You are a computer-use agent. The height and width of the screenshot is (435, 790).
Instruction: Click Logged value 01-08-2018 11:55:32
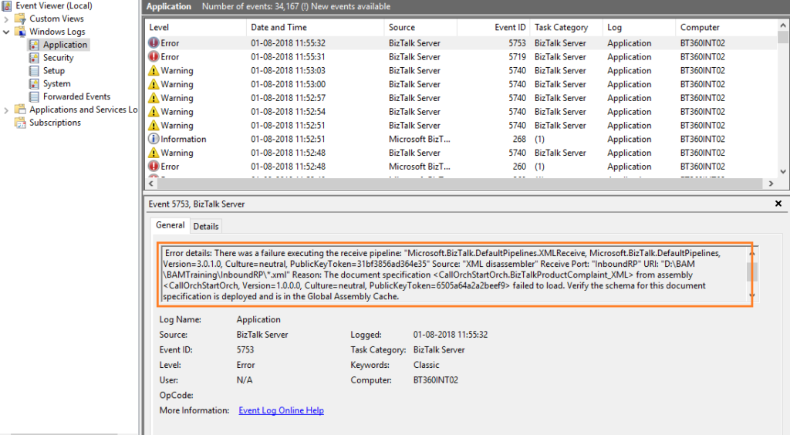tap(451, 334)
